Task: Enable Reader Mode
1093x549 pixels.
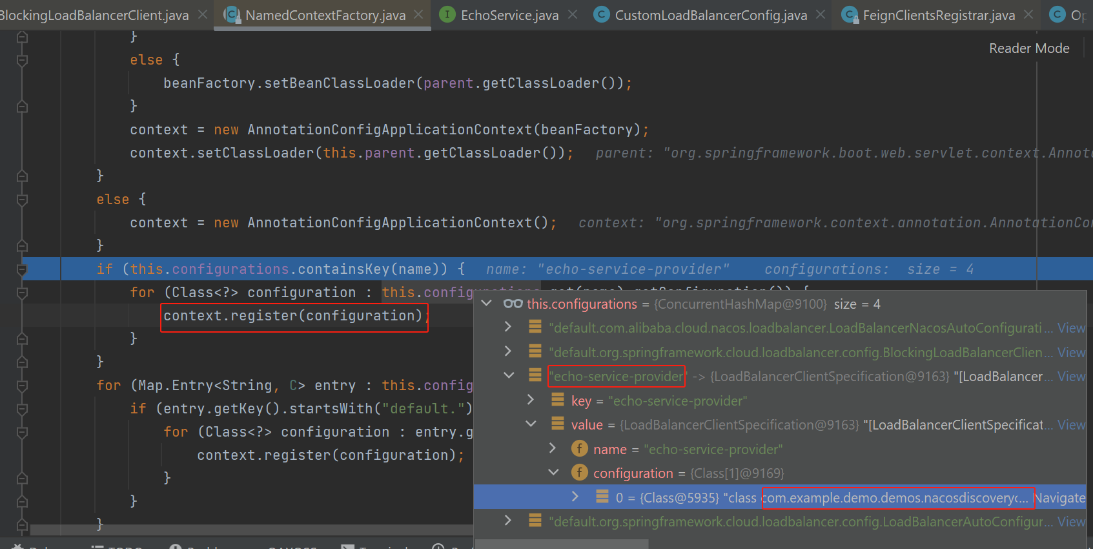Action: click(1029, 48)
